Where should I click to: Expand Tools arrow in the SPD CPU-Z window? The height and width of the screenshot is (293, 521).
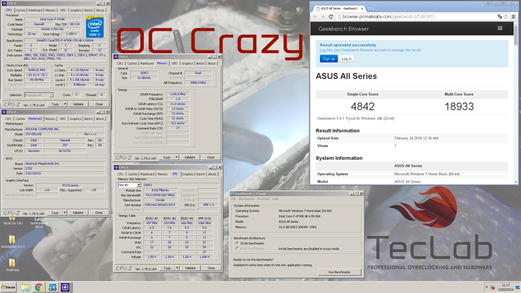coord(177,268)
